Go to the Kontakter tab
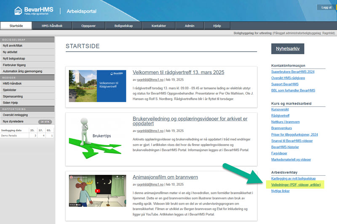The image size is (337, 224). (x=158, y=26)
